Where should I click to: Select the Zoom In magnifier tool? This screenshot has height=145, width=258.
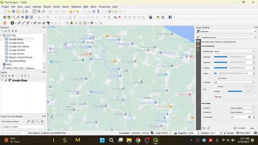pos(44,11)
